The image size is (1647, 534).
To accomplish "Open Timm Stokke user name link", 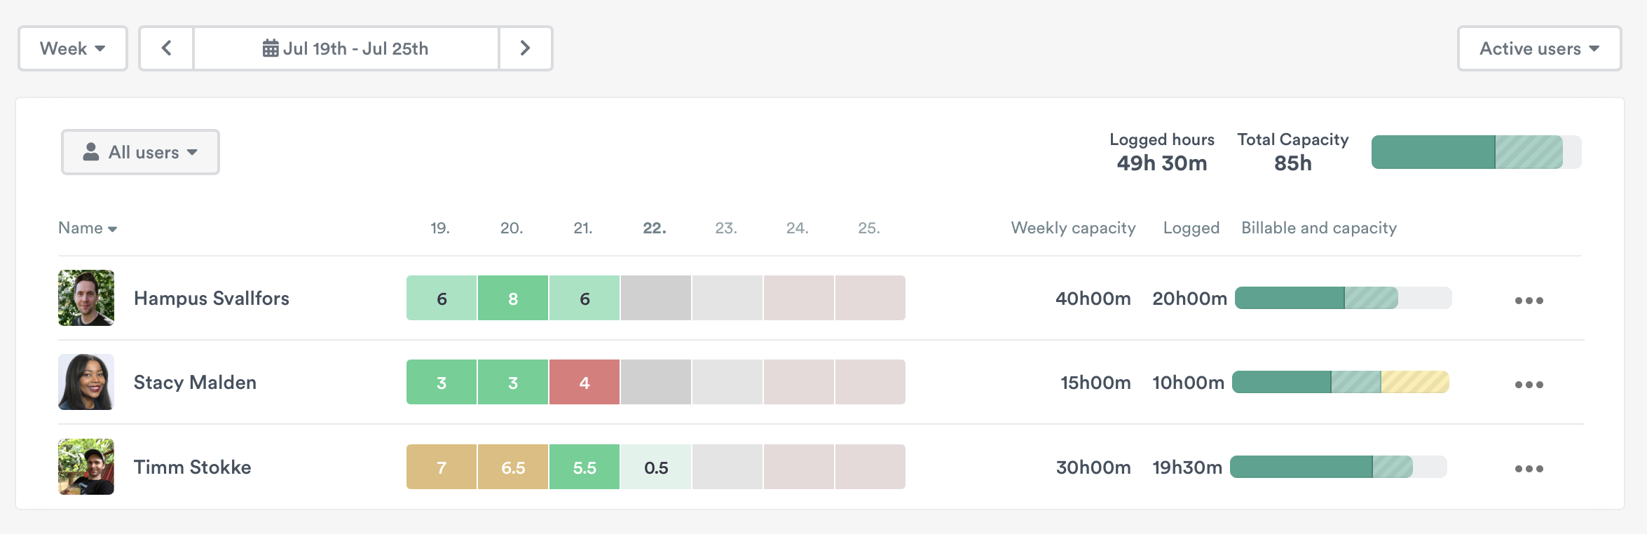I will (x=193, y=467).
